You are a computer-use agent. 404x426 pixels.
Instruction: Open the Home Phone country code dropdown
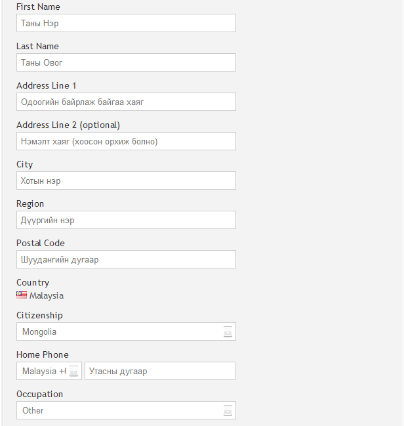(x=43, y=372)
